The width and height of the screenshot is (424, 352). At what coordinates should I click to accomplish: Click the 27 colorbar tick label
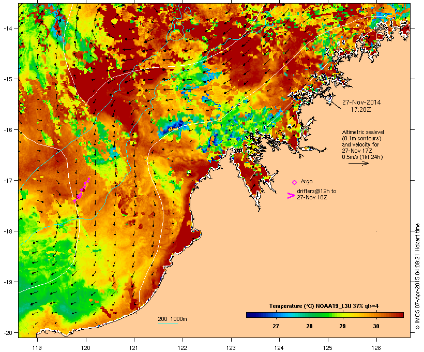[276, 326]
